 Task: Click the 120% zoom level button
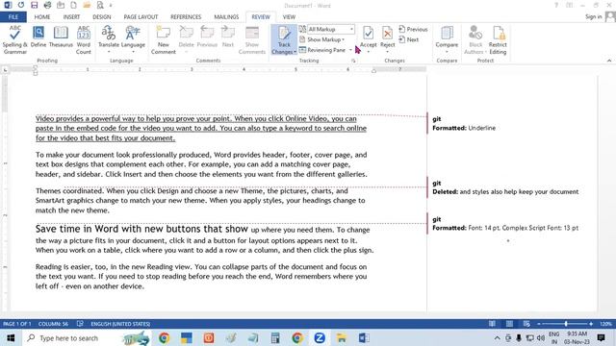[605, 324]
